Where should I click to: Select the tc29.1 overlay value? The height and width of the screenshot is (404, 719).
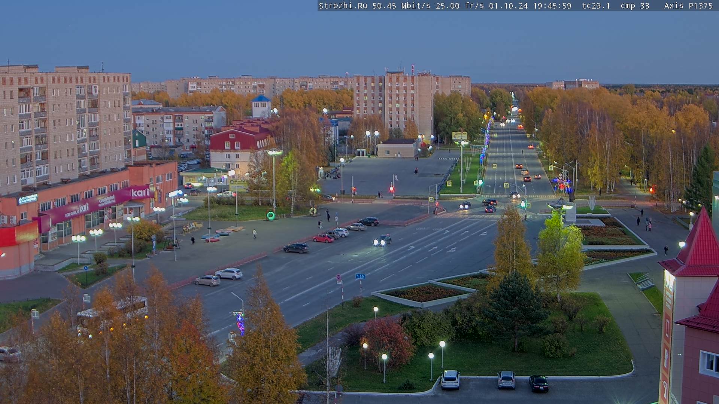pyautogui.click(x=596, y=6)
